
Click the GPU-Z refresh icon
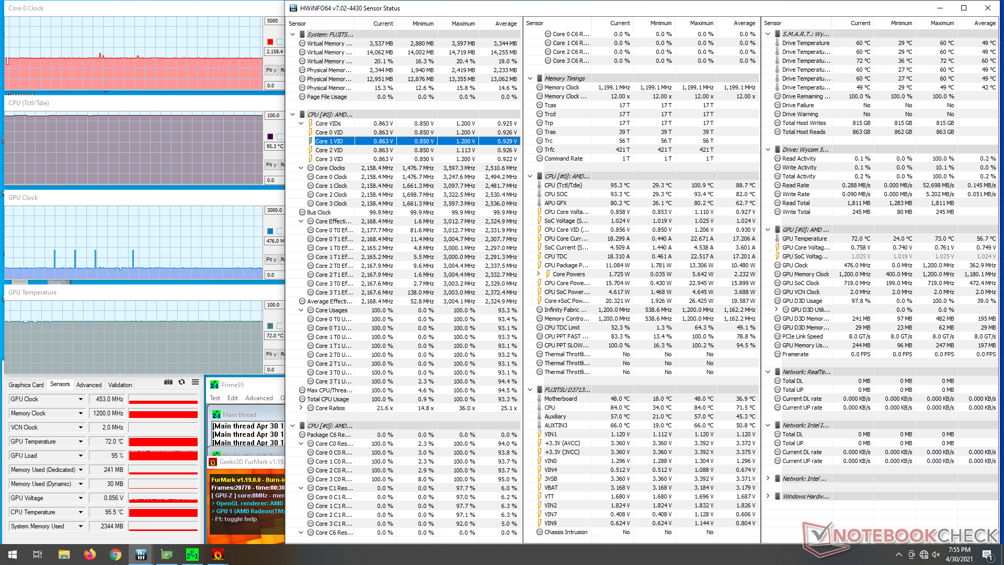182,382
